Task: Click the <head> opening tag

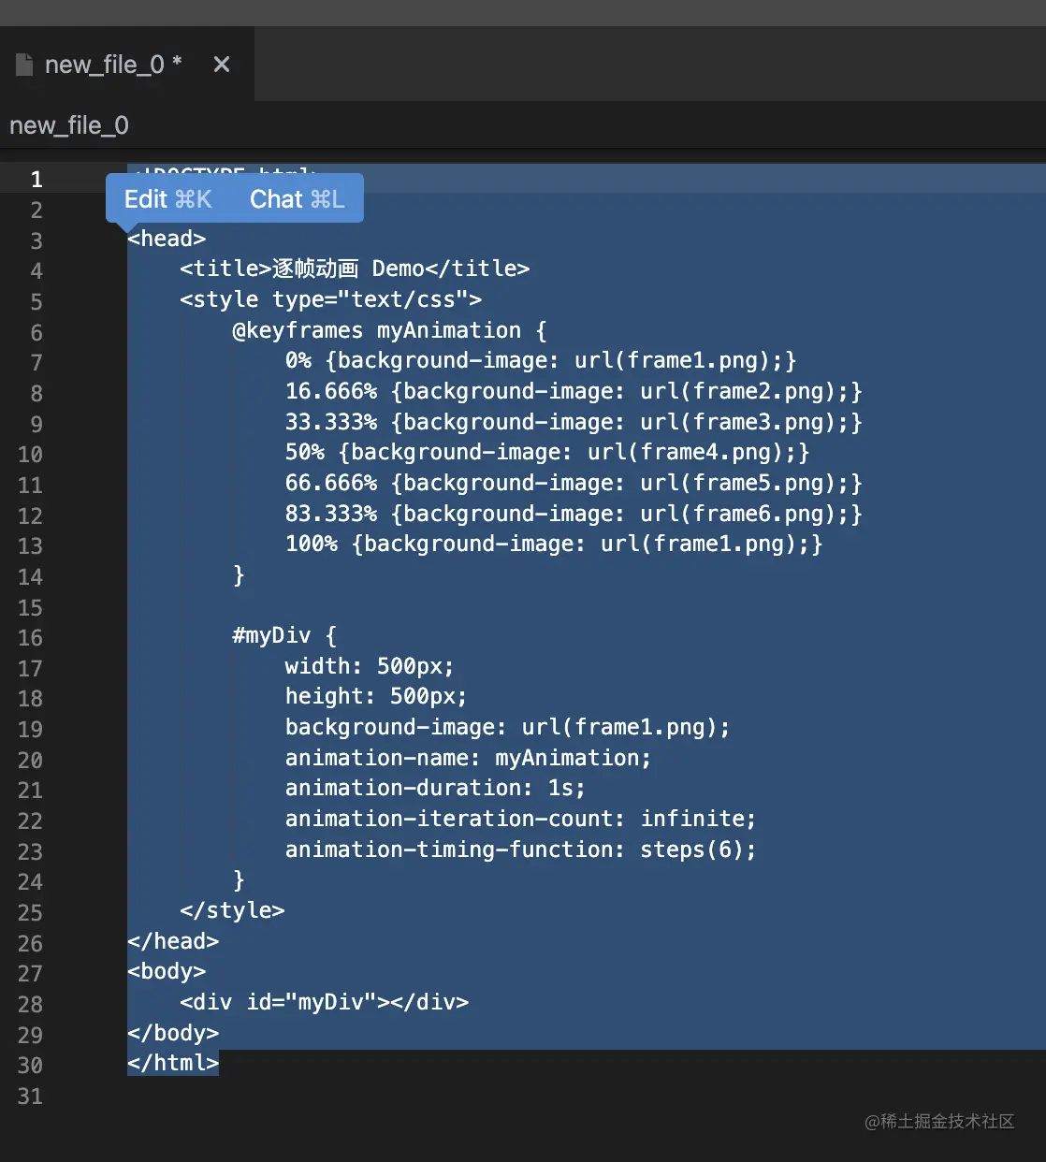Action: point(167,239)
